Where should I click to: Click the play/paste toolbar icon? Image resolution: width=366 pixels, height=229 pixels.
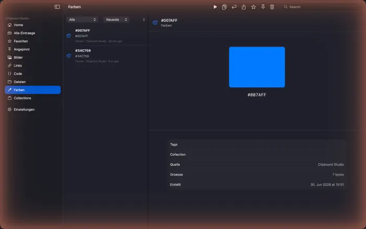(x=215, y=7)
